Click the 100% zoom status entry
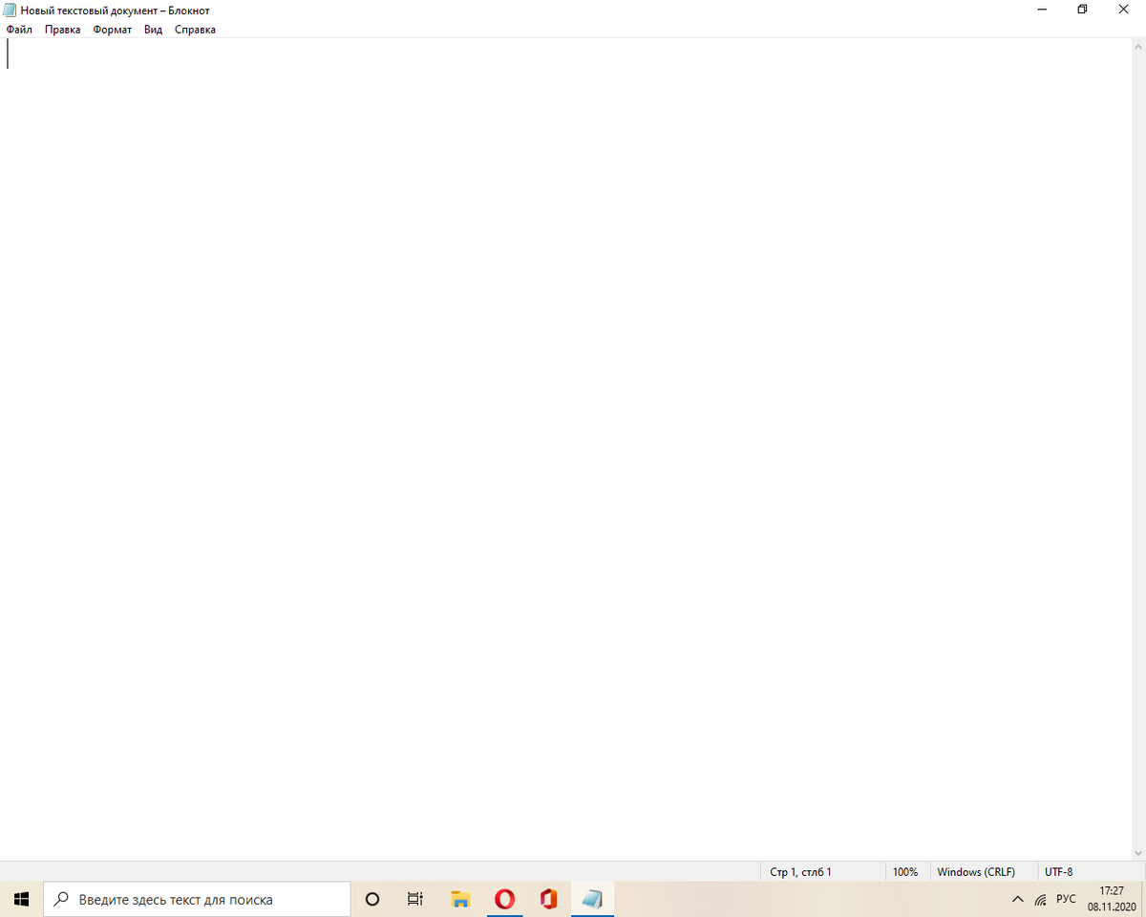 click(x=905, y=871)
